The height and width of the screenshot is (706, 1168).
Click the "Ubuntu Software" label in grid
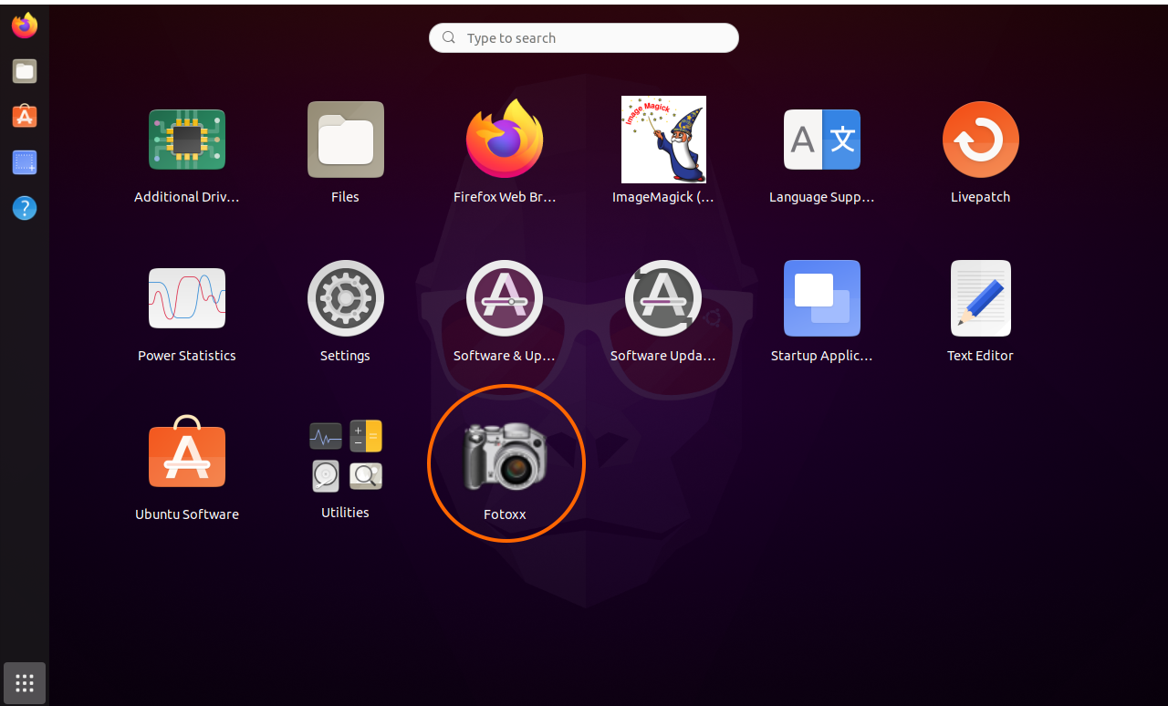click(x=187, y=514)
